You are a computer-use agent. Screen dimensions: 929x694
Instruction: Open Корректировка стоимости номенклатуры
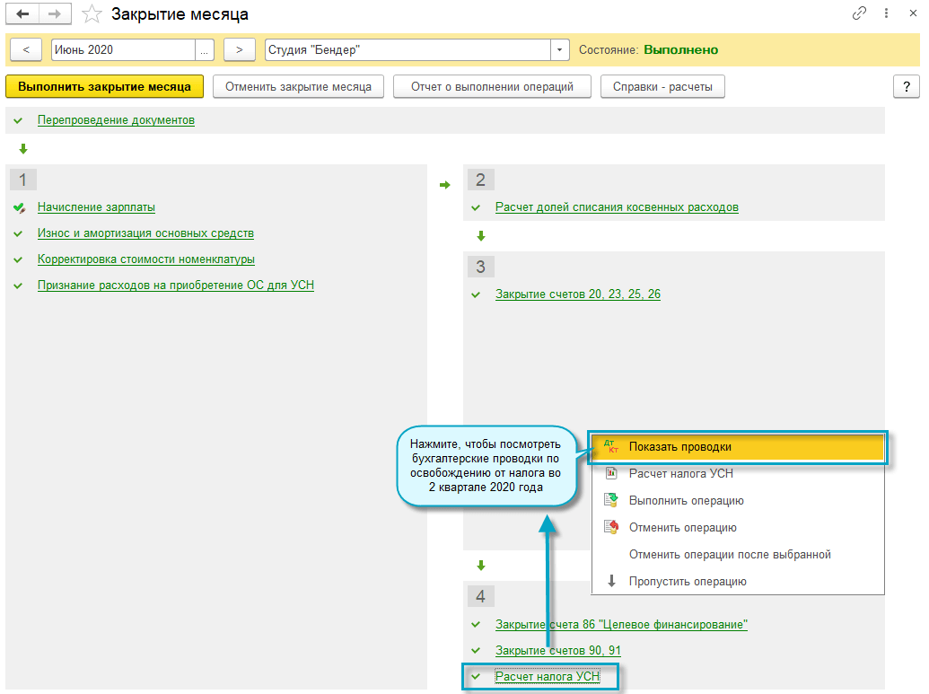click(146, 259)
